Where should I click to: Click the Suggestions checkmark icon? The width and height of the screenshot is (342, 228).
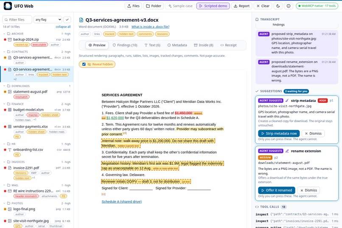point(257,91)
